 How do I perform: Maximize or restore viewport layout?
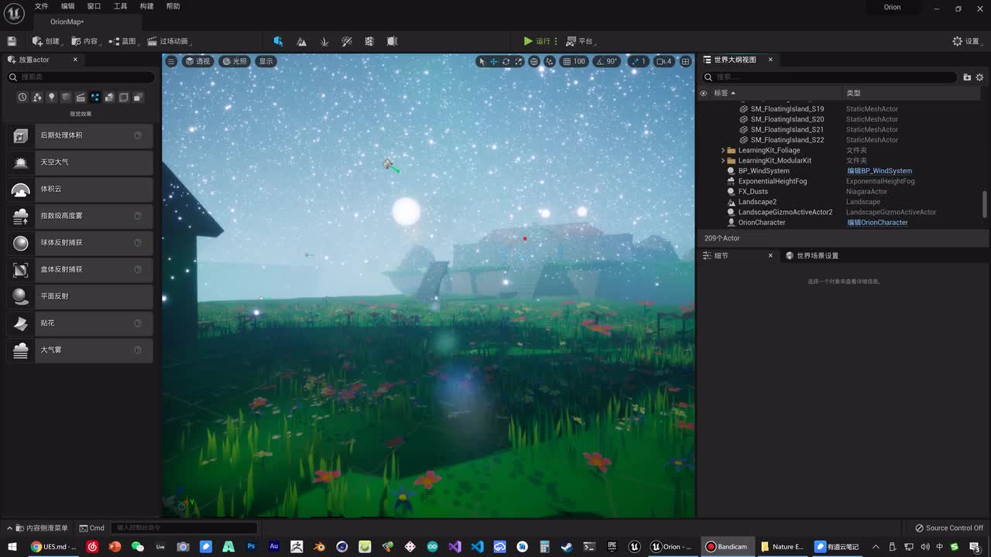tap(685, 61)
